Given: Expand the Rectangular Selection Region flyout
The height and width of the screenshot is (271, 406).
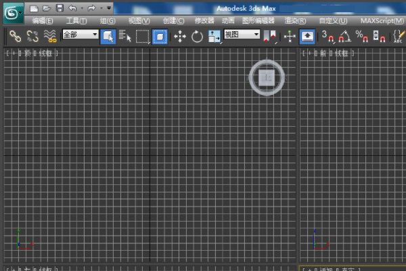Looking at the screenshot, I should [x=143, y=36].
